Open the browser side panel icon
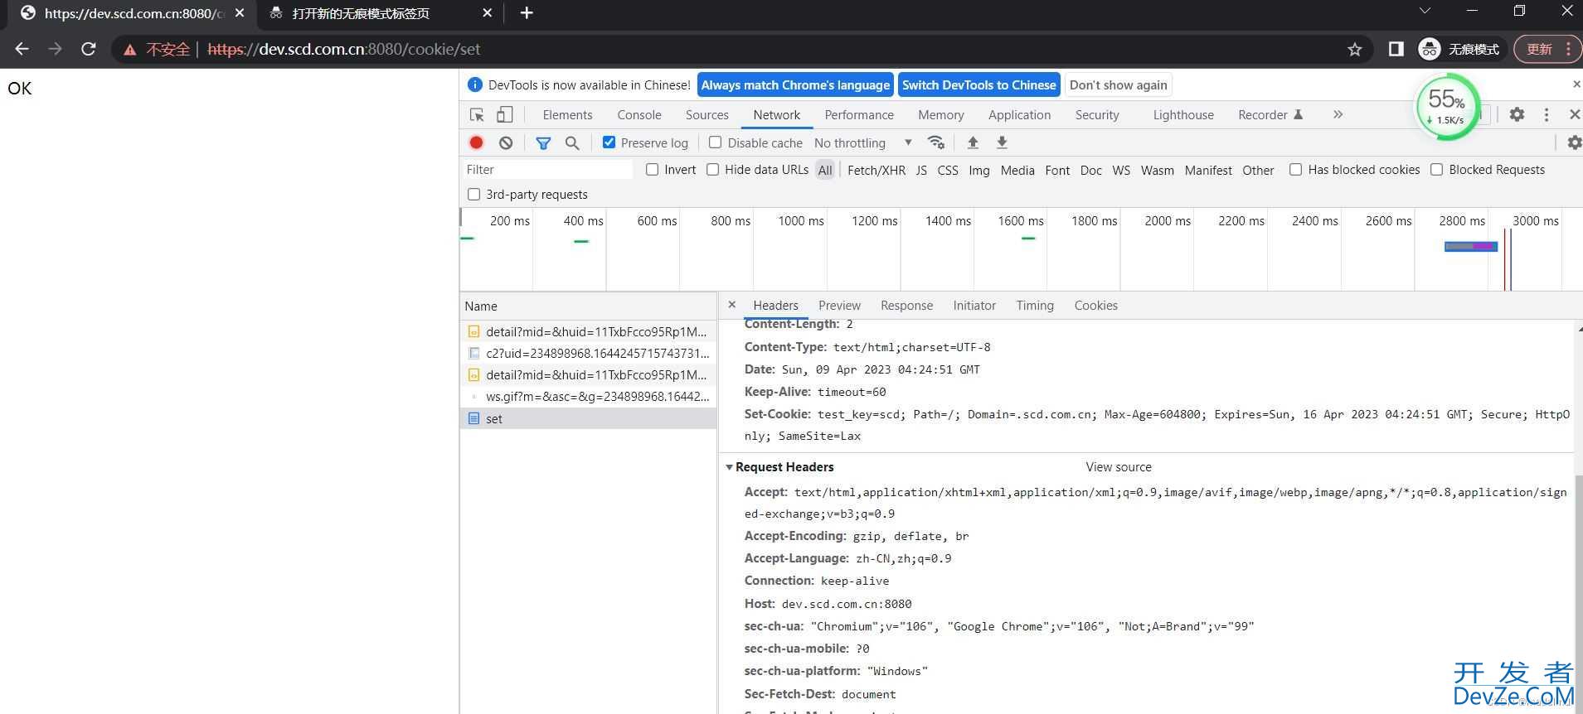 click(1396, 50)
